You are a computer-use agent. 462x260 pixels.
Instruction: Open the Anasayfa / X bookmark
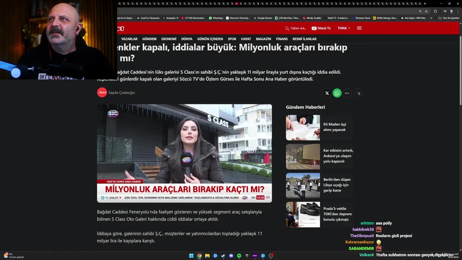170,18
